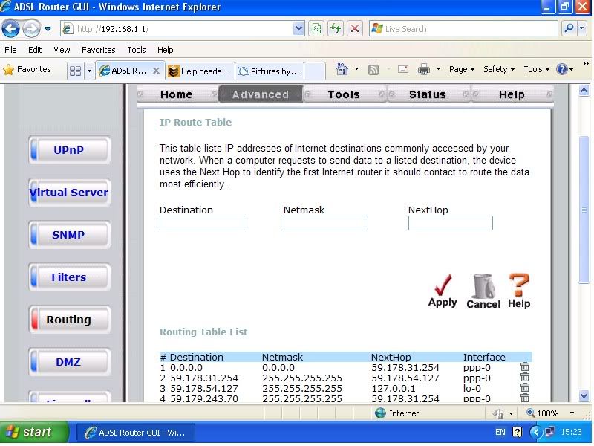Open the Tools tab in router navigation

pos(343,94)
